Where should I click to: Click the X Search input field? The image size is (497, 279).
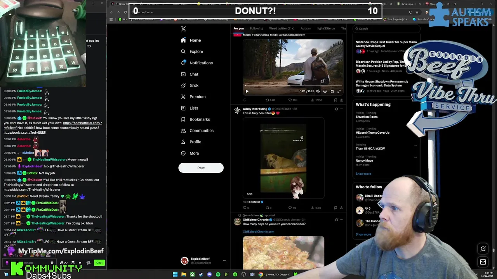387,29
